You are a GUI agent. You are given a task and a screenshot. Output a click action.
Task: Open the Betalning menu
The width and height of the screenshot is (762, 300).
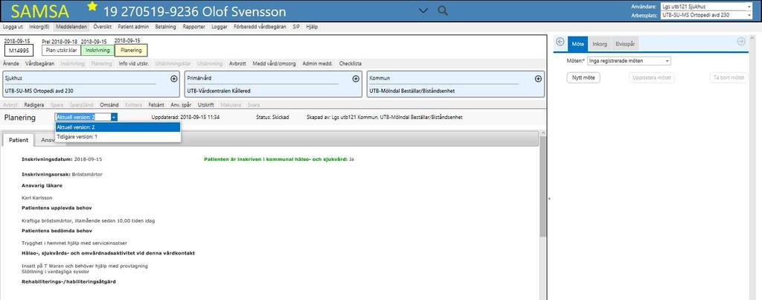click(165, 27)
